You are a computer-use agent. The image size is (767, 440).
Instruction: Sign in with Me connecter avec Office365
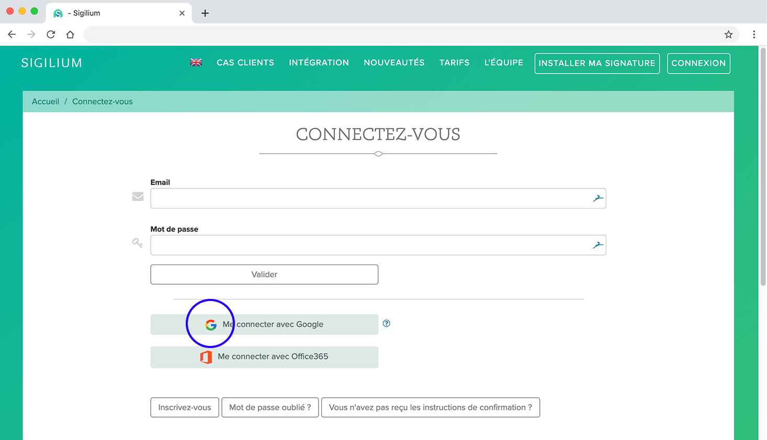[264, 357]
